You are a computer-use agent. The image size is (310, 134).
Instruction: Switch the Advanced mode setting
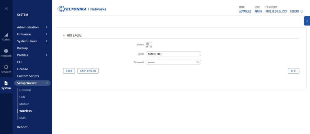[x=245, y=11]
